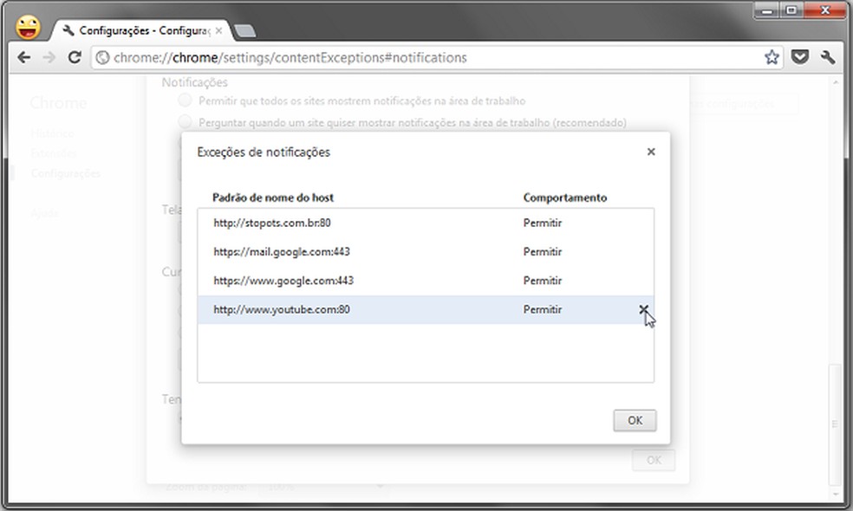Open Extensões from the sidebar

coord(54,152)
